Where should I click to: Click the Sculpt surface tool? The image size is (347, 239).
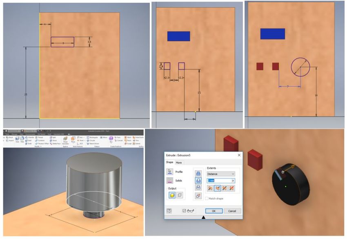128,143
